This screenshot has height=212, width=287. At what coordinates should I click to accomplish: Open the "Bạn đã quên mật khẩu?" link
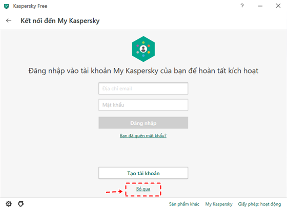(143, 135)
